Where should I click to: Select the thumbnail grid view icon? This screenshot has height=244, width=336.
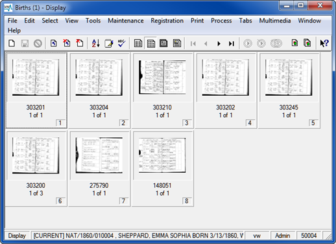(151, 43)
